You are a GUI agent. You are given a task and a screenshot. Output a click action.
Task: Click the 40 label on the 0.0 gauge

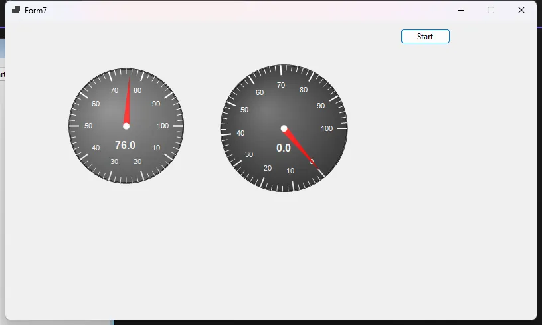point(240,134)
